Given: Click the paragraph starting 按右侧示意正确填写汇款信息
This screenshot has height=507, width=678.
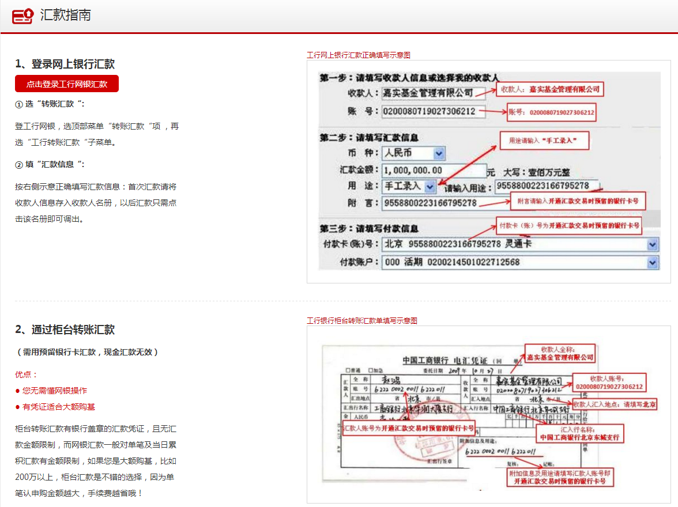Looking at the screenshot, I should coord(96,203).
